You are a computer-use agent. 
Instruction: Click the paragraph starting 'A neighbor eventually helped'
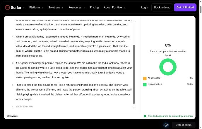pyautogui.click(x=74, y=70)
